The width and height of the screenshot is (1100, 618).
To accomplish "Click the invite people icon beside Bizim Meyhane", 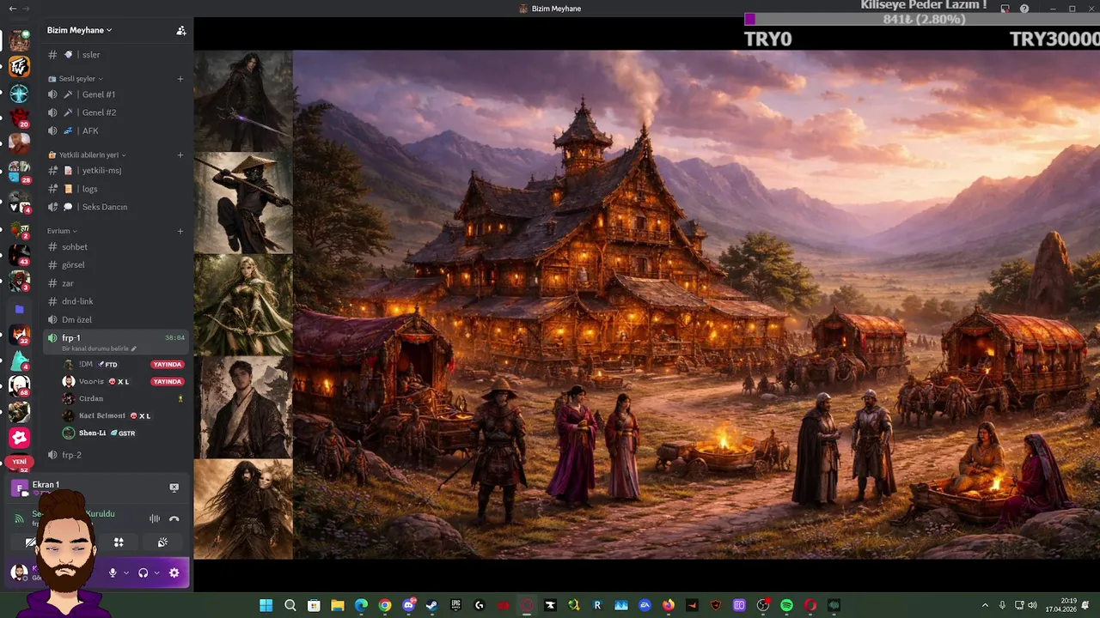I will click(180, 30).
